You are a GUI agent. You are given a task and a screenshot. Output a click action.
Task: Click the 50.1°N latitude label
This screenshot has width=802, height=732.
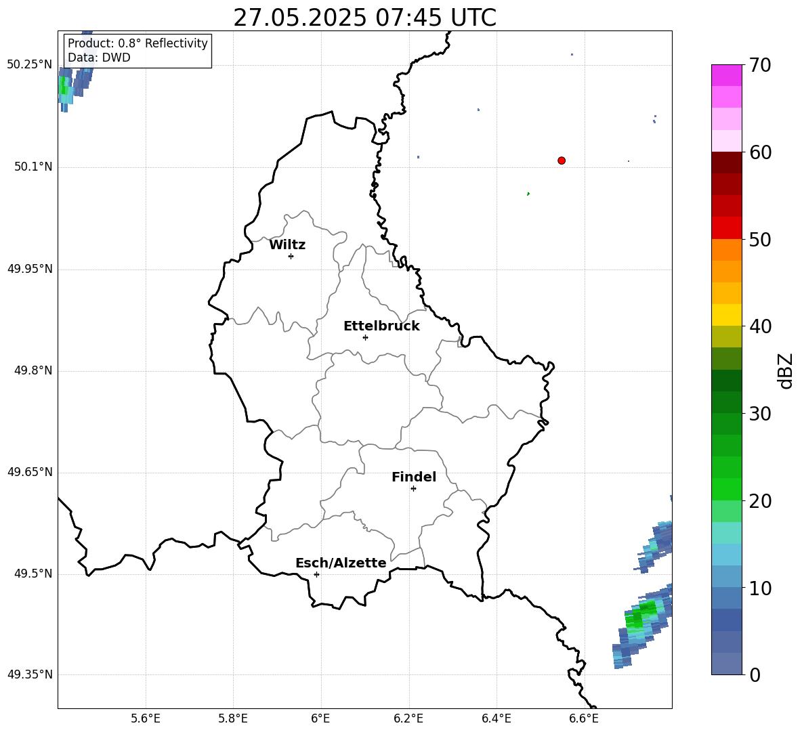[33, 167]
